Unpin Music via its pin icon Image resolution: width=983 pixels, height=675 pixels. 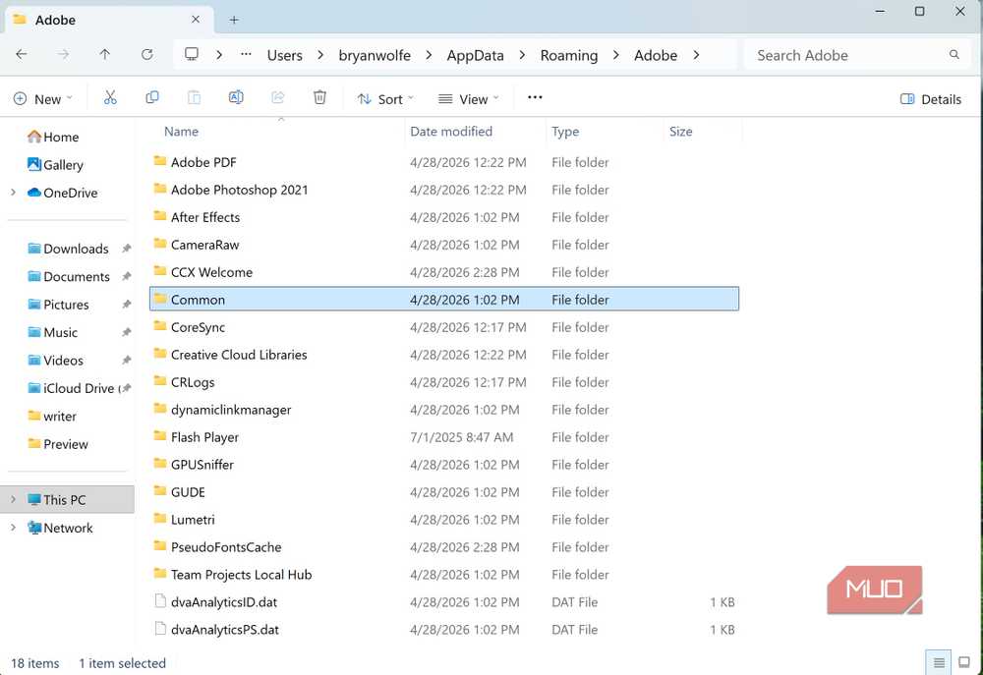point(127,332)
